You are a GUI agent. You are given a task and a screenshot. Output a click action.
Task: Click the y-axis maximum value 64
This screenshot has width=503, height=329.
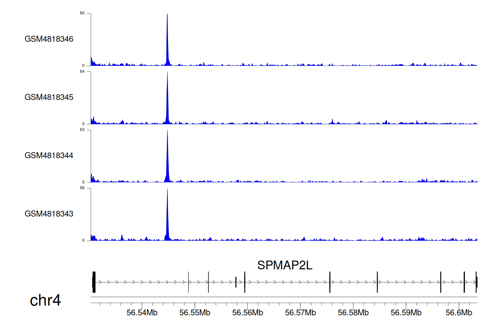82,72
